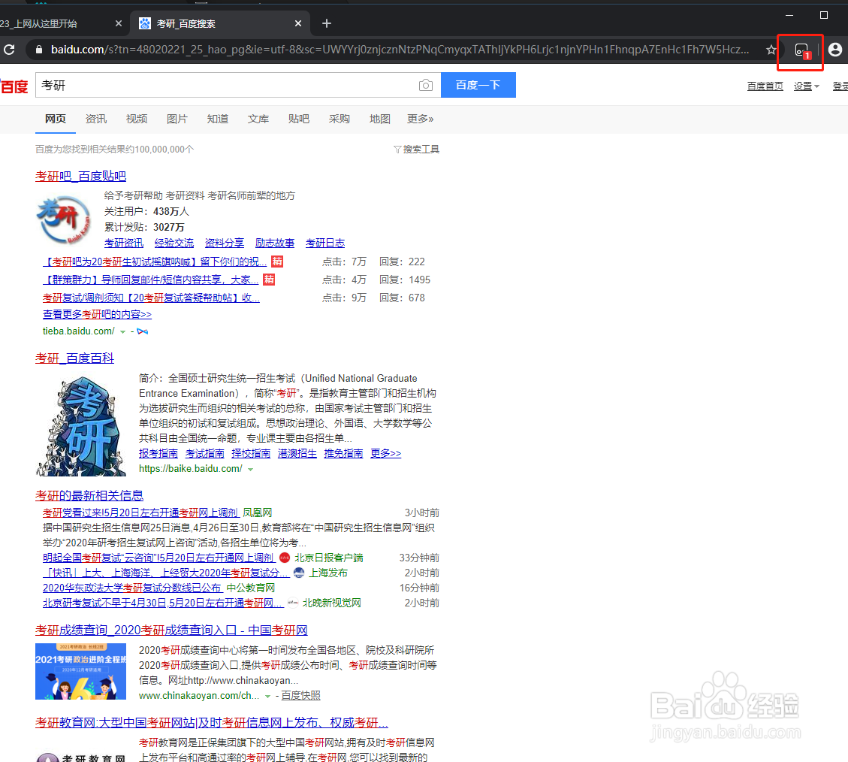Open the red-highlighted notification icon with badge 1
Viewport: 848px width, 762px height.
pyautogui.click(x=800, y=50)
